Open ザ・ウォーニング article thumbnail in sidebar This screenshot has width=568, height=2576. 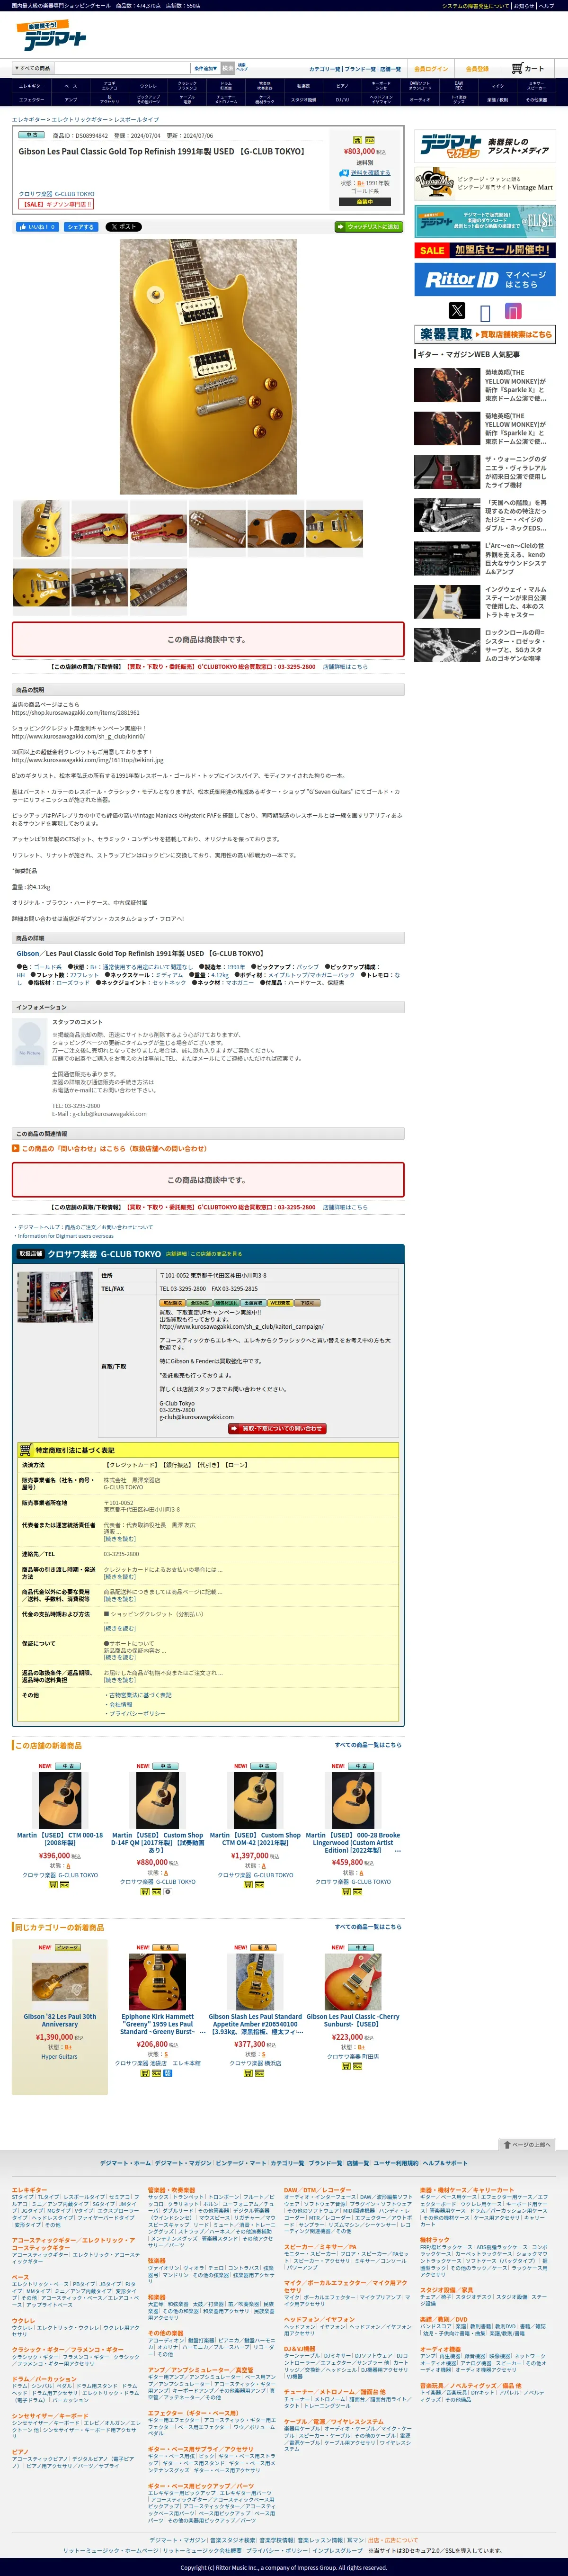click(x=447, y=472)
